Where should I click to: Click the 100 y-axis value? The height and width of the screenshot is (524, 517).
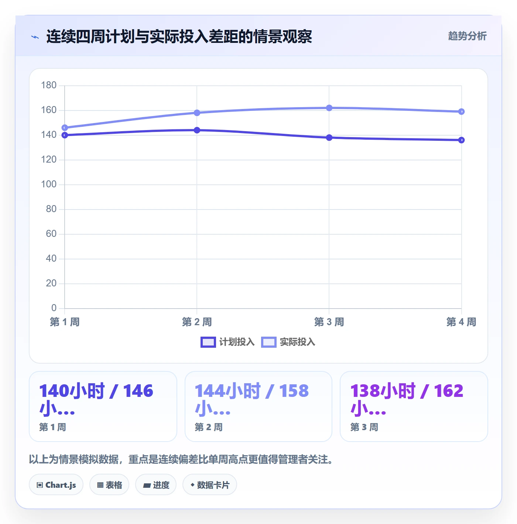pos(49,184)
